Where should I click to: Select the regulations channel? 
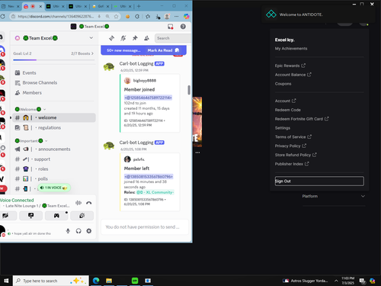pyautogui.click(x=54, y=127)
